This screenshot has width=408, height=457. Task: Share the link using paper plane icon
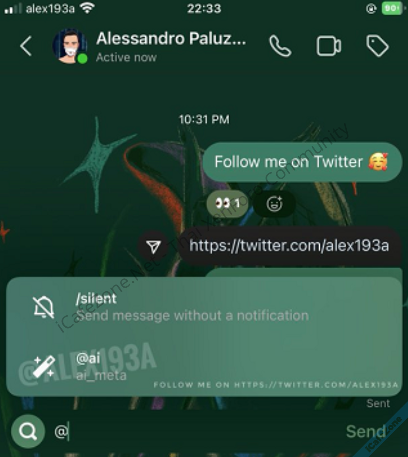153,247
